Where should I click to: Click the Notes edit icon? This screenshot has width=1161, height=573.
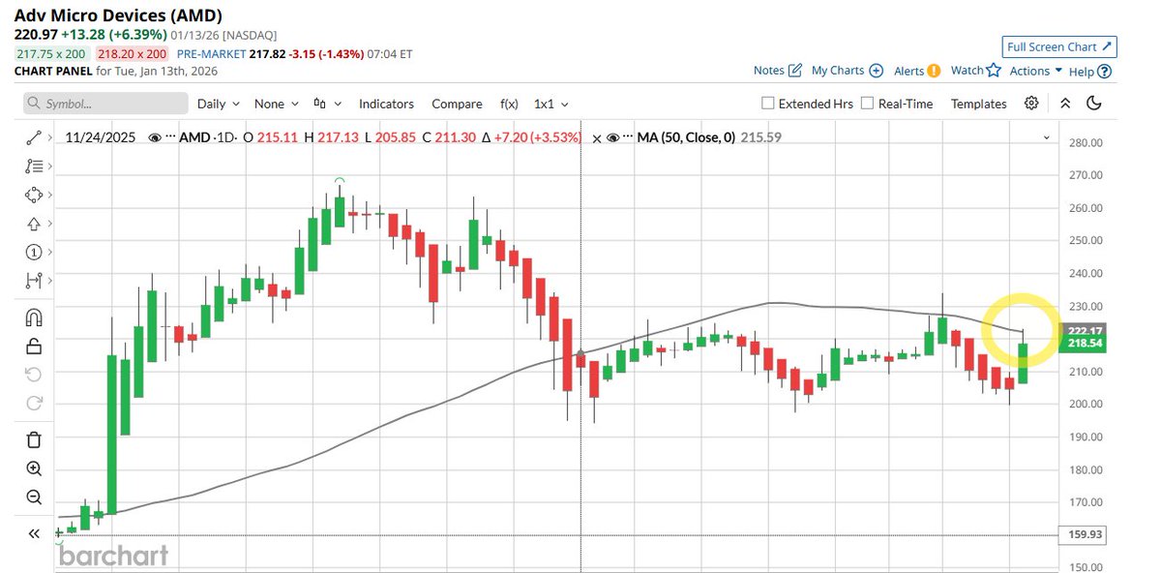(795, 71)
